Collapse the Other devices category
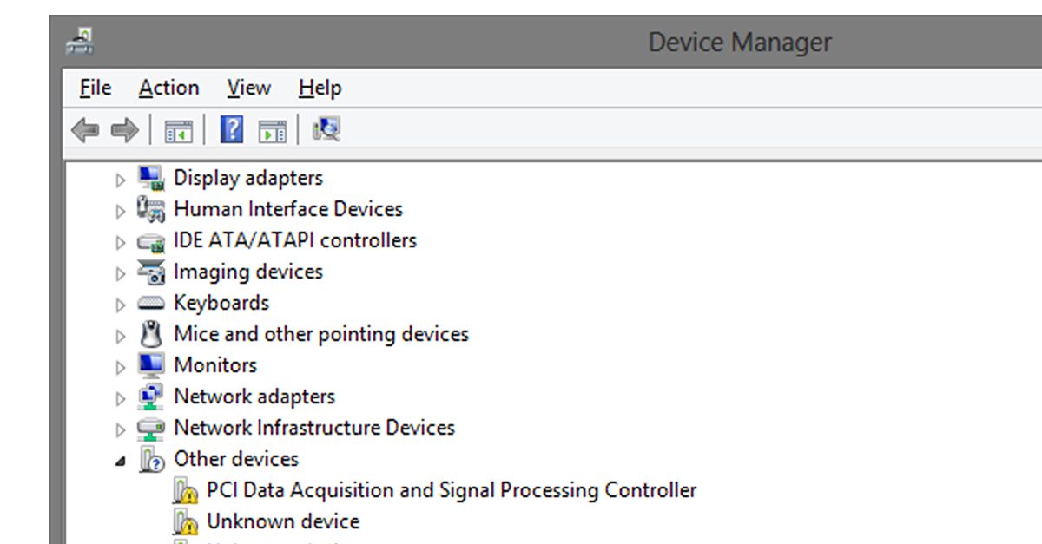1042x544 pixels. (x=120, y=459)
